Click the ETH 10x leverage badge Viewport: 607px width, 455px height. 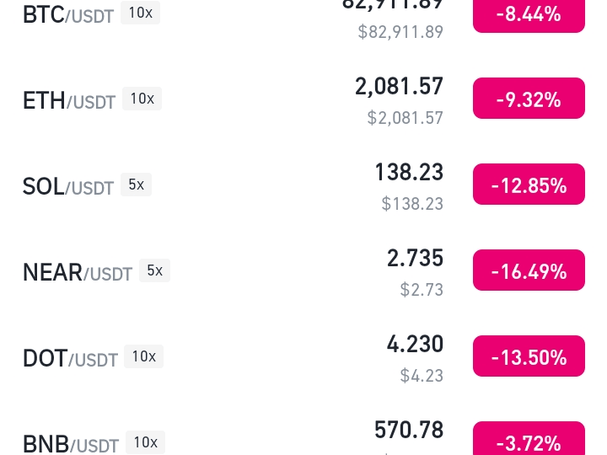tap(142, 99)
